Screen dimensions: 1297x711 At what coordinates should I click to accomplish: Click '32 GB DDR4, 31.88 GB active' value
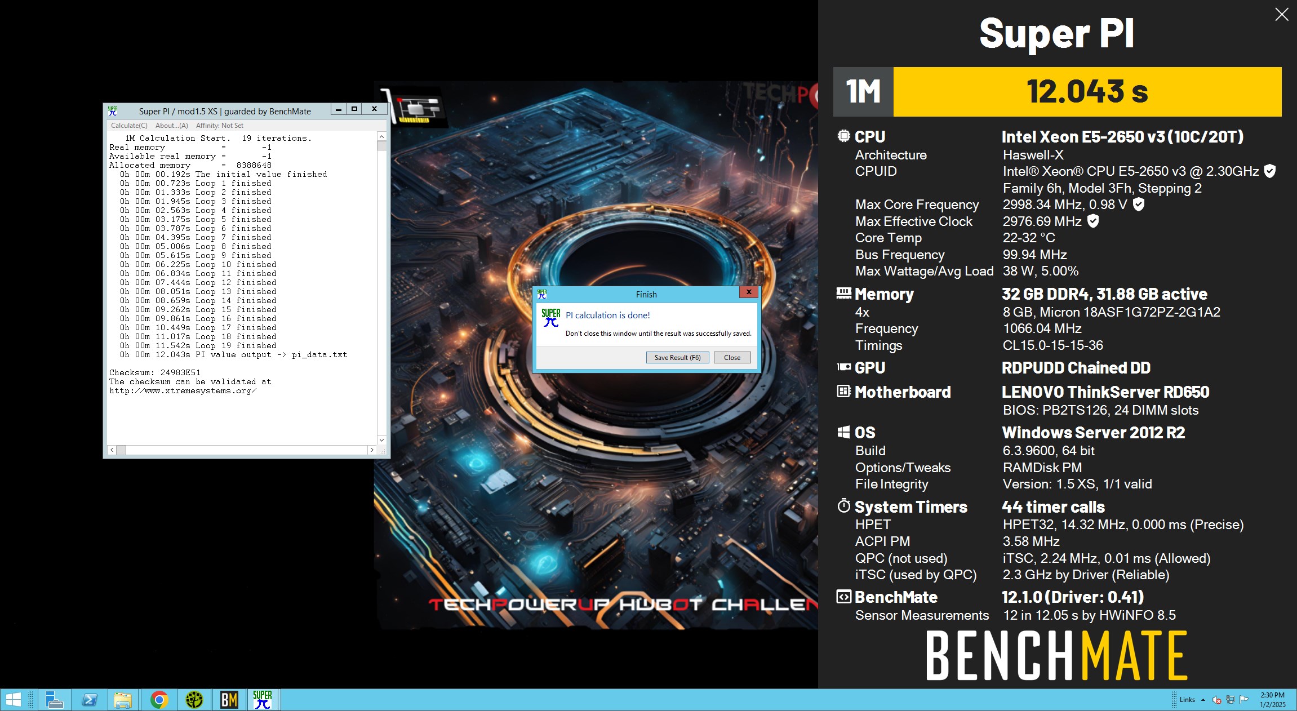tap(1104, 294)
